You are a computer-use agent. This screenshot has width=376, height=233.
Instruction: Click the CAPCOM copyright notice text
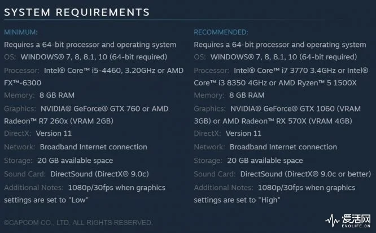78,223
